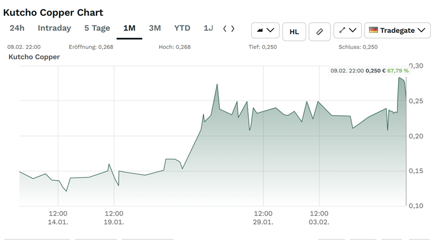
Task: Click the 03.02. date marker on axis
Action: pyautogui.click(x=319, y=222)
